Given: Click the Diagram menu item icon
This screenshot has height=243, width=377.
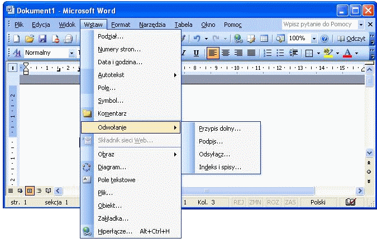Looking at the screenshot, I should click(x=87, y=167).
